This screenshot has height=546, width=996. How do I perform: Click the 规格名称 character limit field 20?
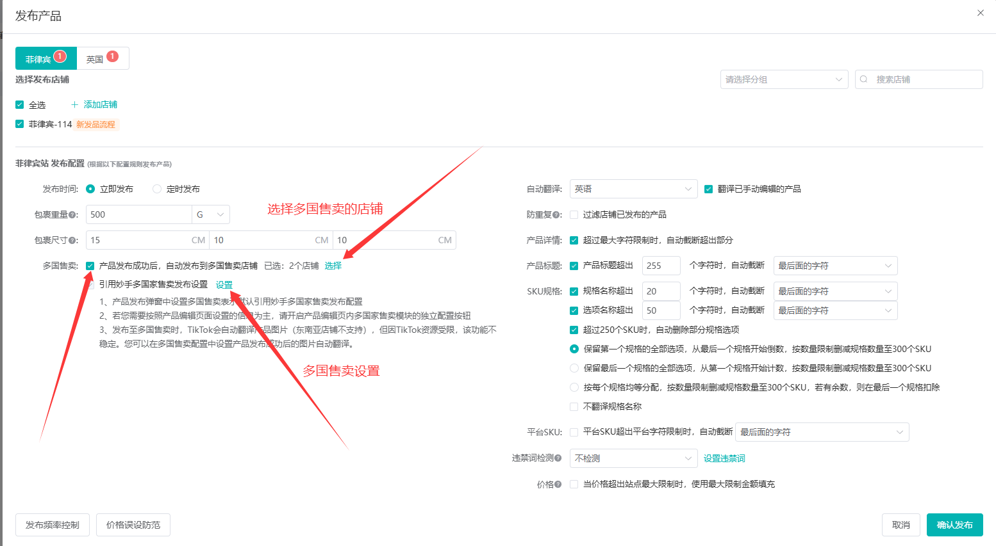[661, 291]
